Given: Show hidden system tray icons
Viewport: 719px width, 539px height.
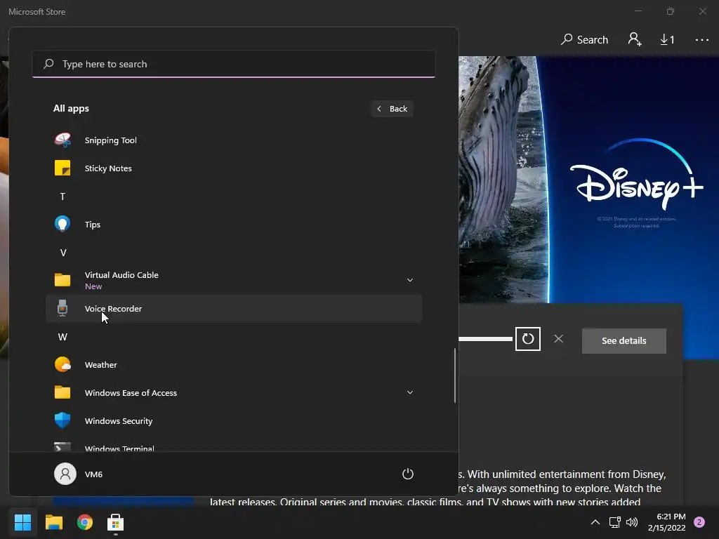Looking at the screenshot, I should (x=595, y=521).
